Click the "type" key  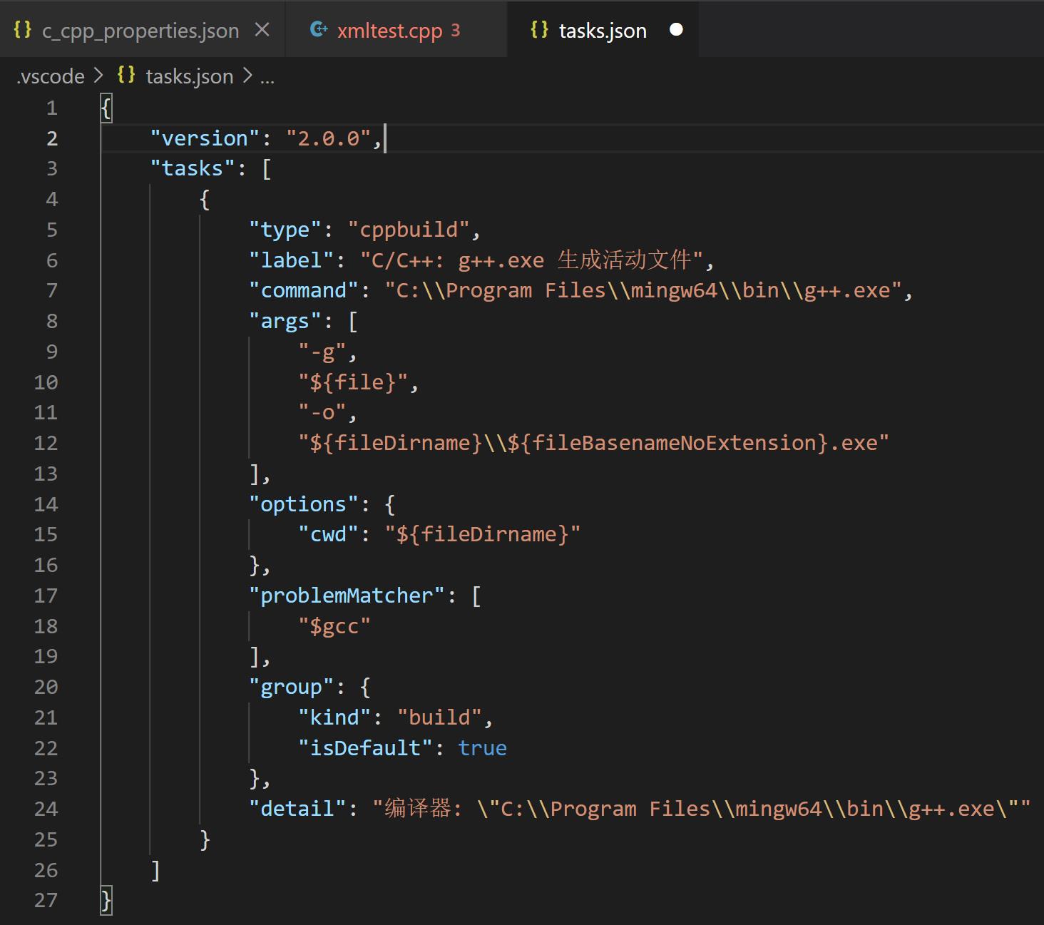285,230
